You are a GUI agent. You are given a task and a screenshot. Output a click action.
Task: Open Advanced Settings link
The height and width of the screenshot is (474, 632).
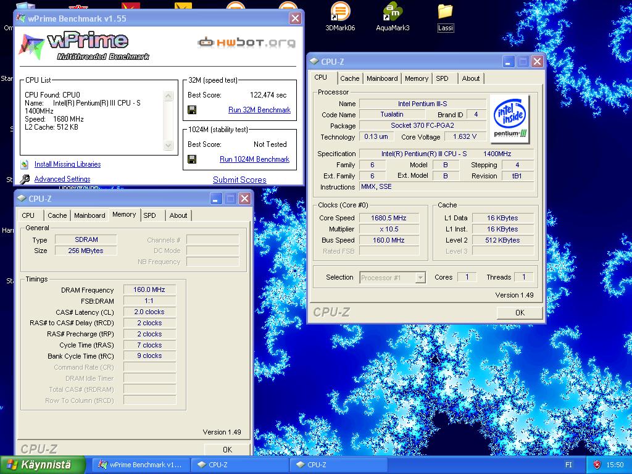[x=62, y=179]
